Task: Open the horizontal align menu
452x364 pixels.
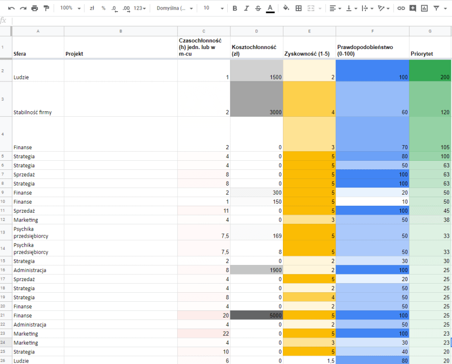Action: [x=335, y=8]
